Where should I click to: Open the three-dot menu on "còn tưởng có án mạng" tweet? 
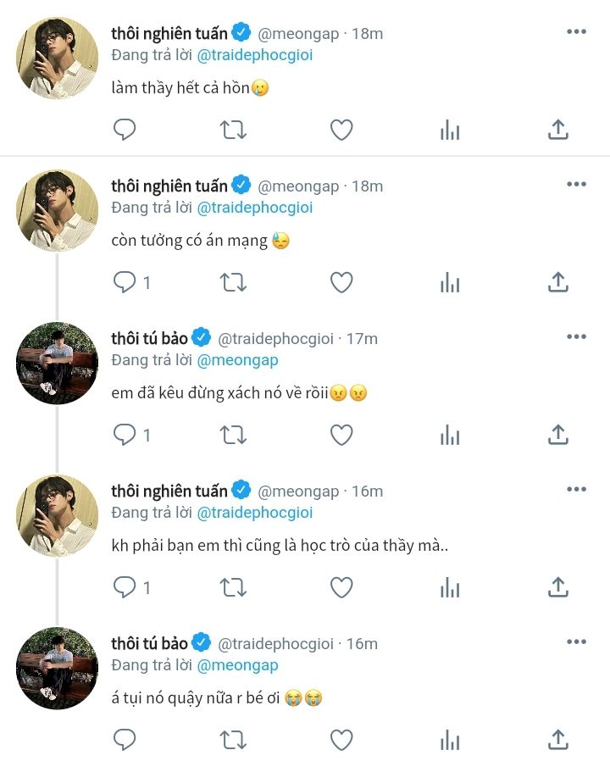[x=576, y=185]
